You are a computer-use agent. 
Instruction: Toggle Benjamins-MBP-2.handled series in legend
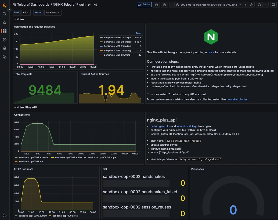coord(118,42)
